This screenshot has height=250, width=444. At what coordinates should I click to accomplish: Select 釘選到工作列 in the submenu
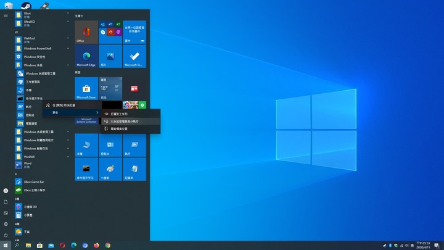pyautogui.click(x=131, y=114)
